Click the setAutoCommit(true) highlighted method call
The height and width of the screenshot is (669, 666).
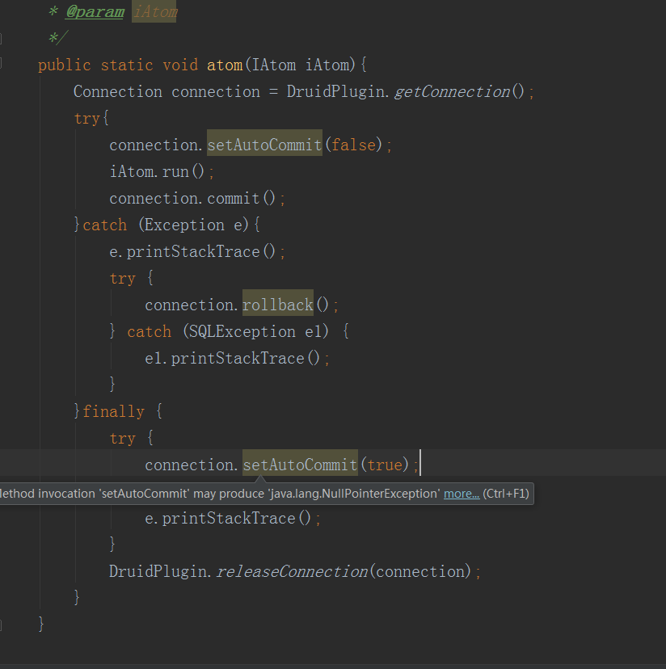pyautogui.click(x=300, y=465)
